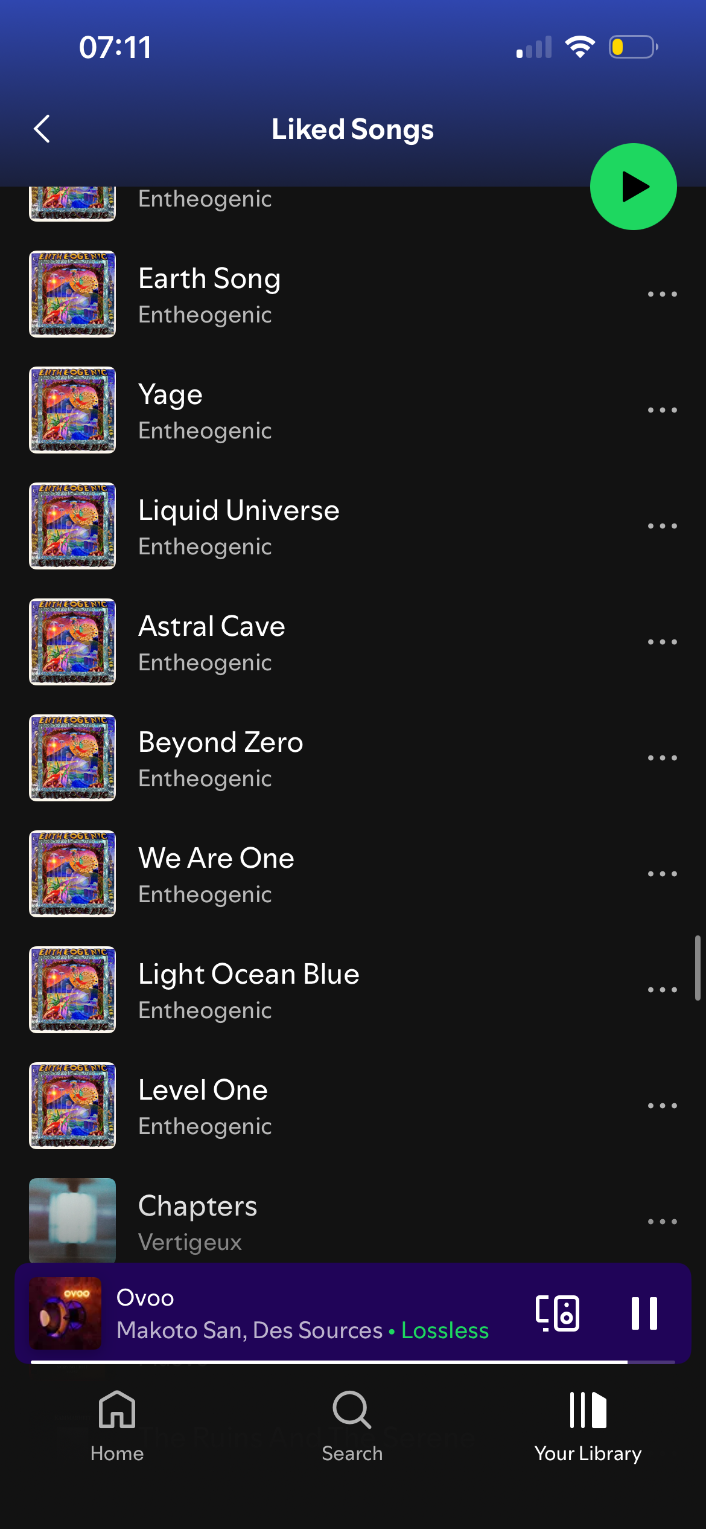Tap the Ovoo album art in mini player
706x1529 pixels.
coord(65,1313)
